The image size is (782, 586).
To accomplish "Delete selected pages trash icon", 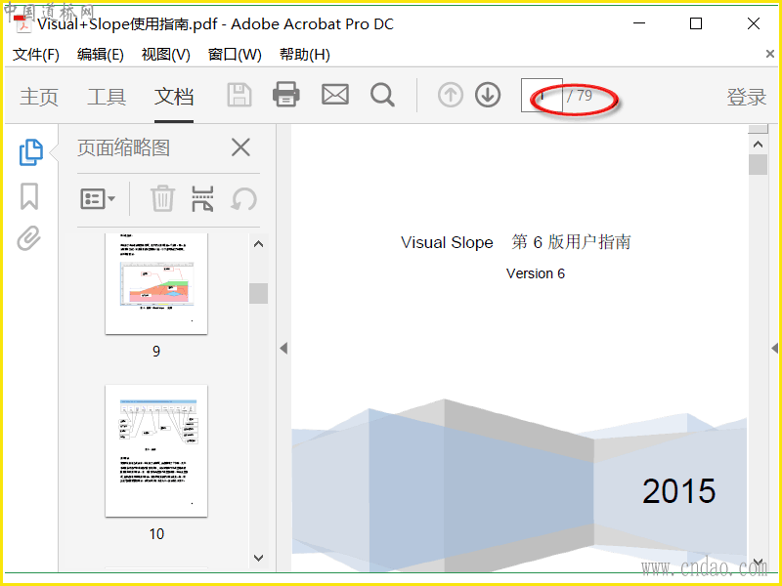I will pyautogui.click(x=162, y=198).
